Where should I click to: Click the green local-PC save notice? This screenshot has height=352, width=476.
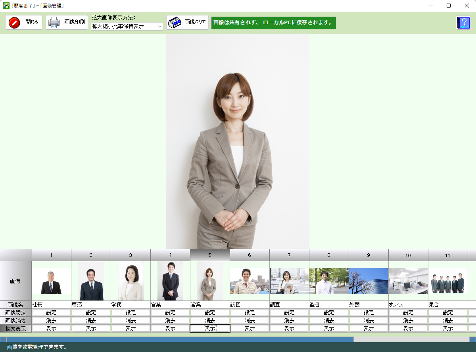pos(274,23)
